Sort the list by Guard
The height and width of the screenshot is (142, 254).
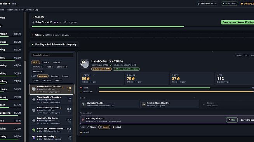point(36,81)
